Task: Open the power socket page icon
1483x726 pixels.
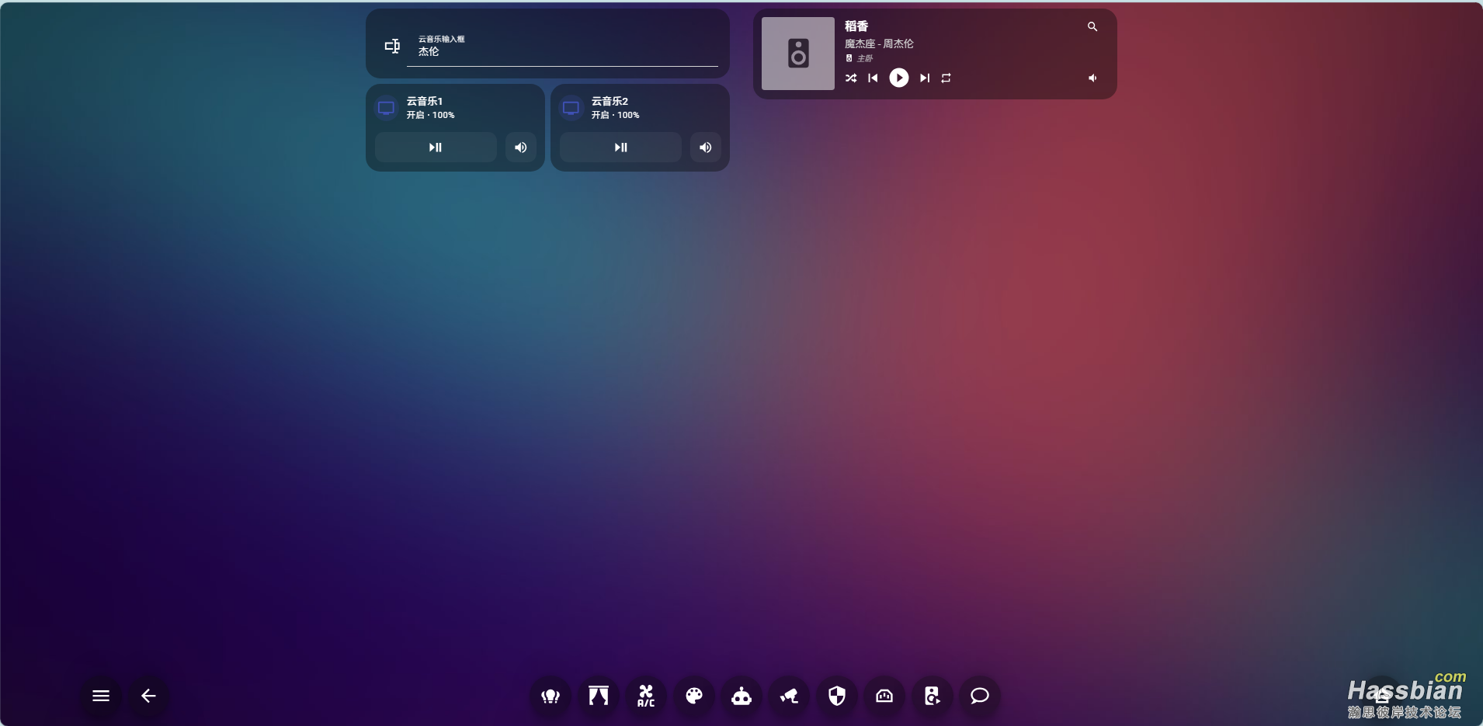Action: (x=884, y=696)
